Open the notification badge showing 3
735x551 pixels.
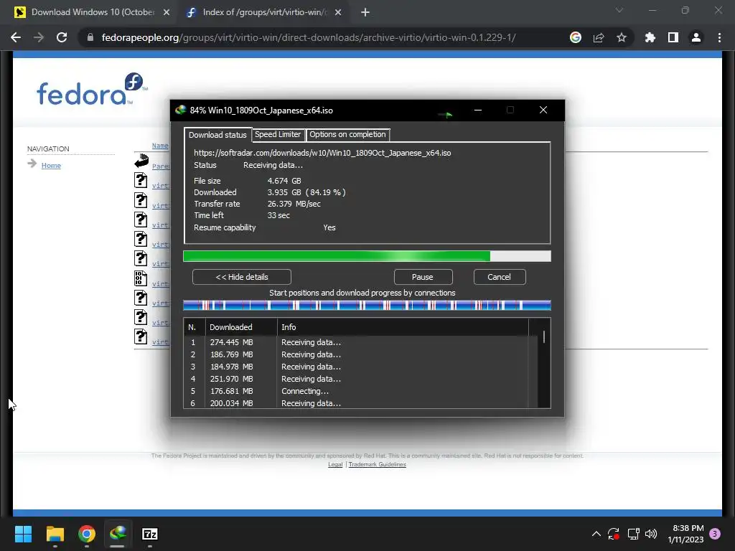pyautogui.click(x=715, y=534)
